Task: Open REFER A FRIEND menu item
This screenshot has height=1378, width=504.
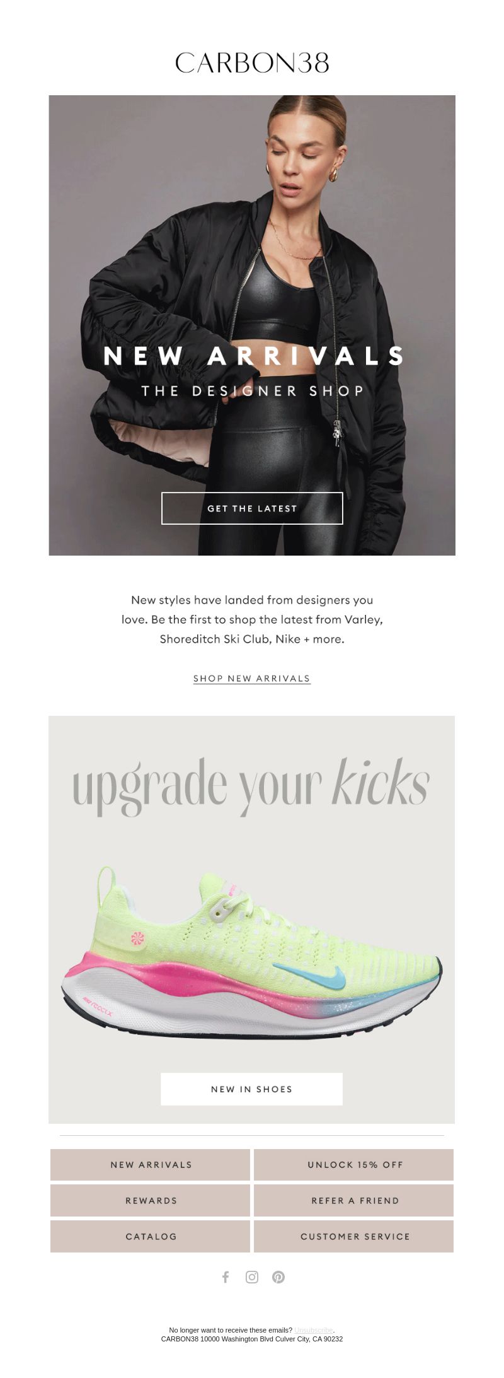Action: point(354,1201)
